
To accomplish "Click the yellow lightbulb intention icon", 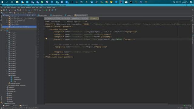I will [x=46, y=39].
